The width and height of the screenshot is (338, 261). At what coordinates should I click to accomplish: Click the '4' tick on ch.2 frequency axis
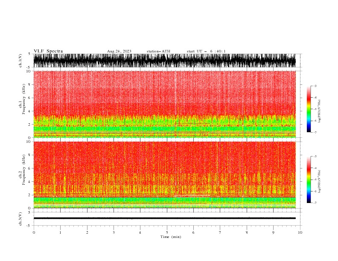click(x=30, y=182)
